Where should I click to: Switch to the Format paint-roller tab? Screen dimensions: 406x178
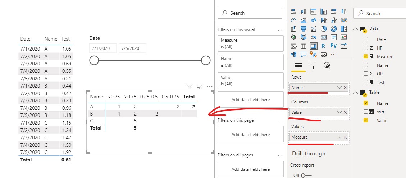(x=313, y=66)
